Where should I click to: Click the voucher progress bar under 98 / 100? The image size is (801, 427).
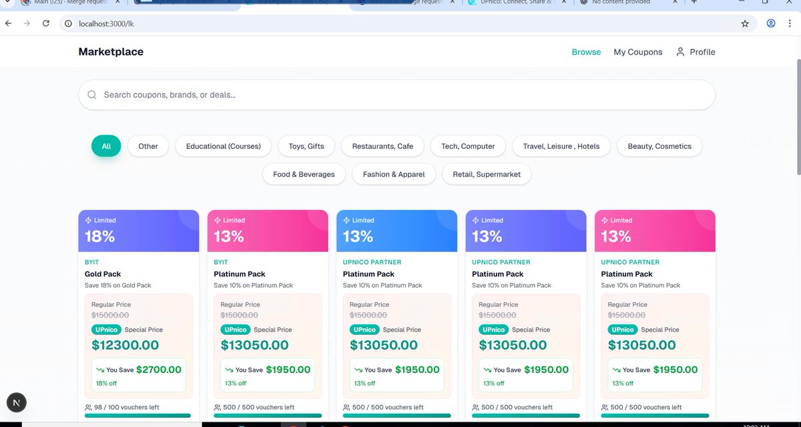coord(138,416)
